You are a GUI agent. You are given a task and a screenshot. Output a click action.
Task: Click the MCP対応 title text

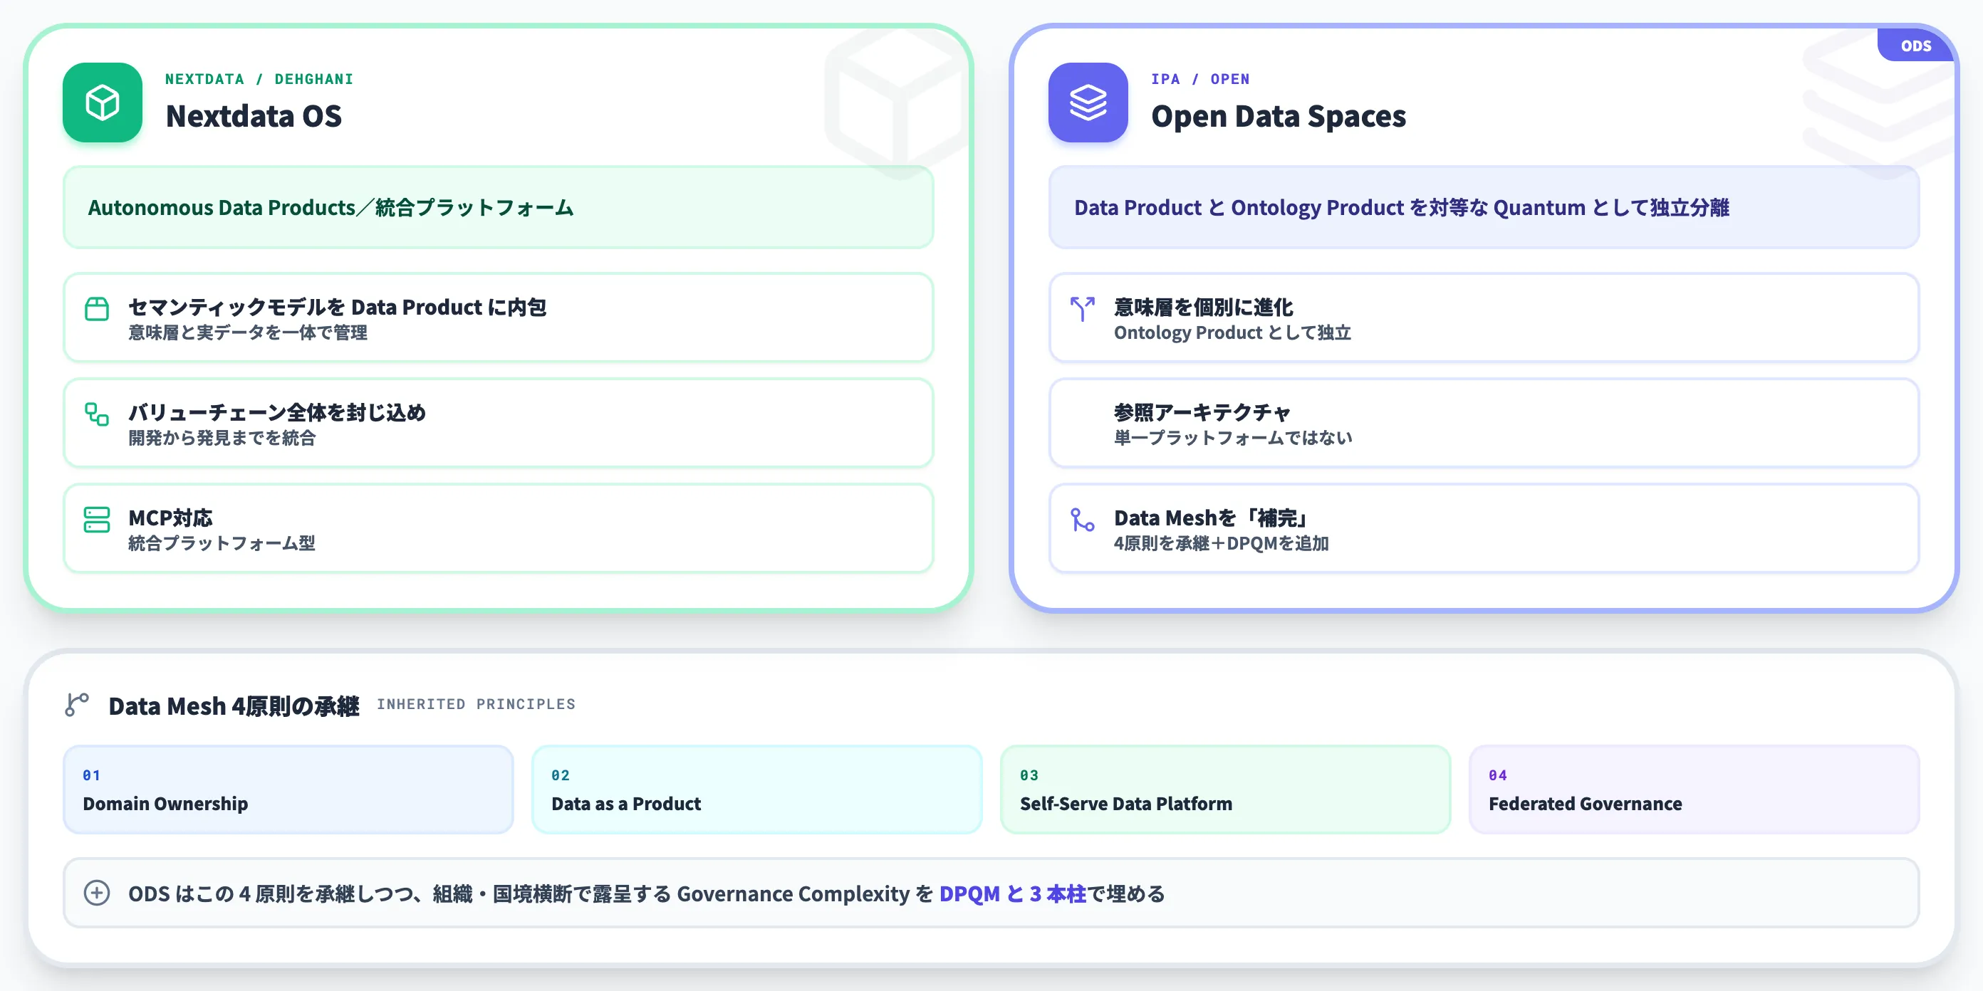(170, 518)
